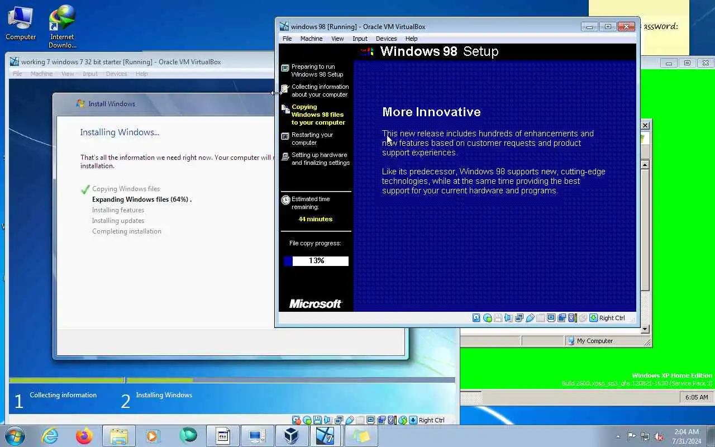Click 'Setting up hardware' setup step
The image size is (715, 447).
click(321, 159)
